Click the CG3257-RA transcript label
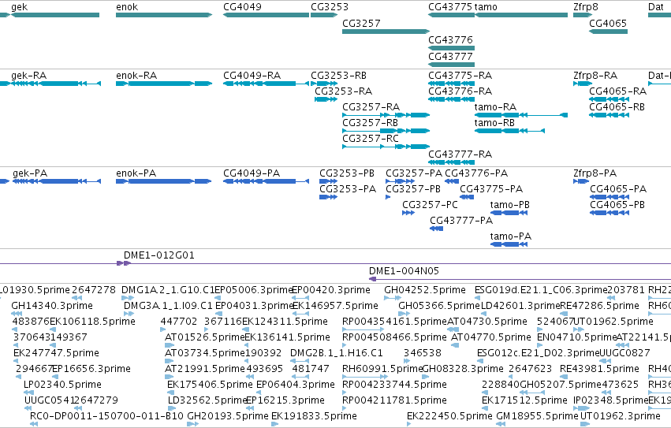671x428 pixels. (371, 107)
